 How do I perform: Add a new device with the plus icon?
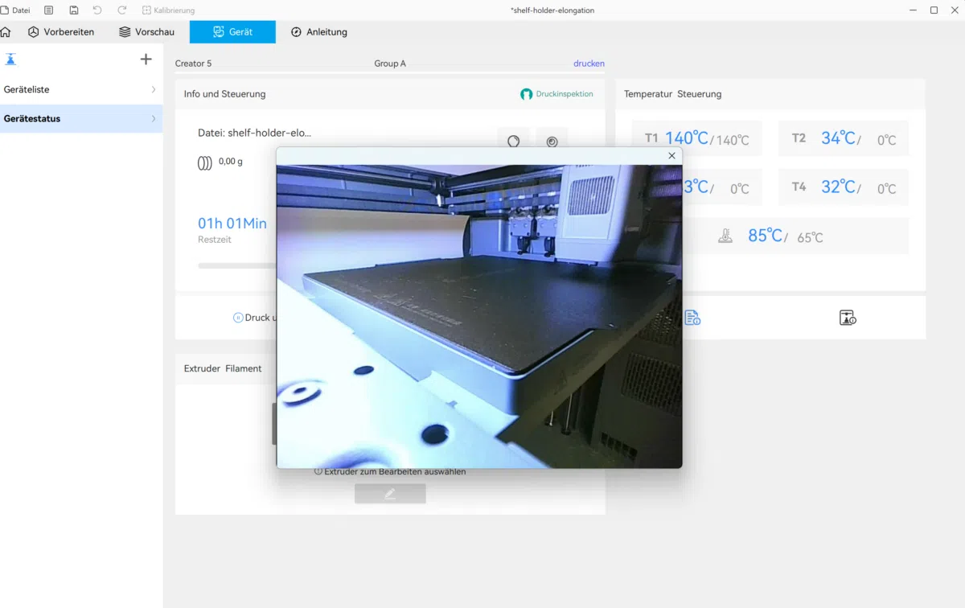pos(146,60)
